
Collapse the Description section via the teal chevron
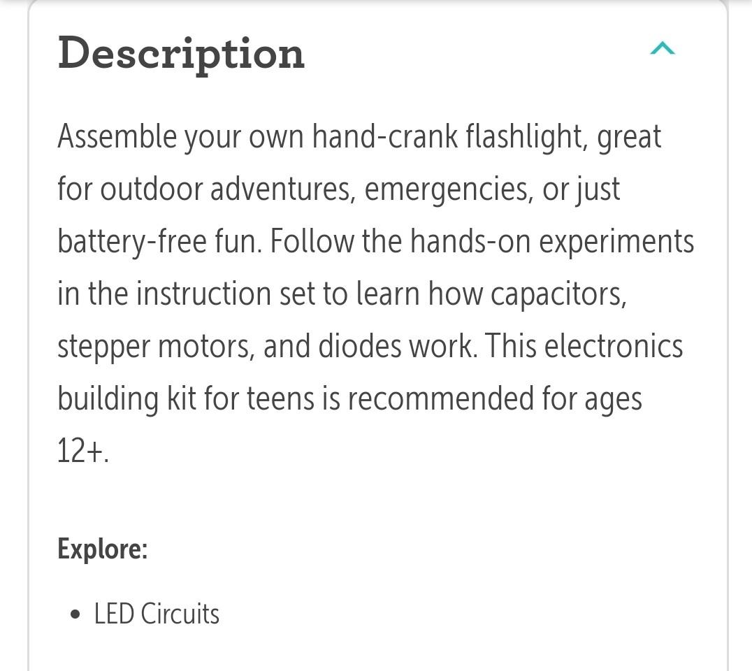pyautogui.click(x=663, y=48)
